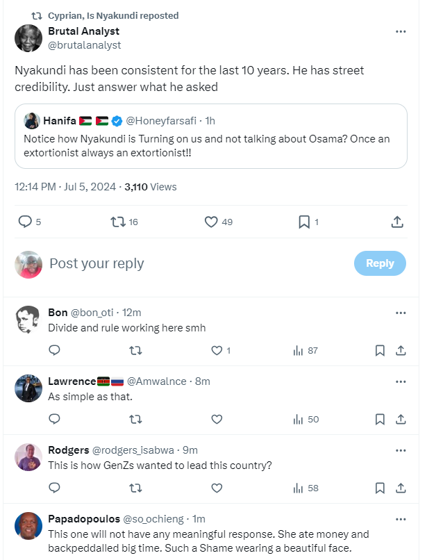Share Bon's reply
This screenshot has height=560, width=427.
(401, 351)
